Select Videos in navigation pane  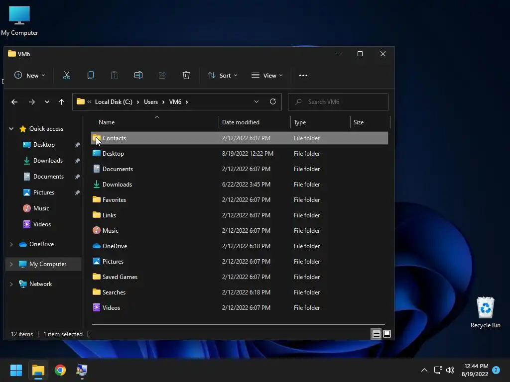(x=42, y=224)
